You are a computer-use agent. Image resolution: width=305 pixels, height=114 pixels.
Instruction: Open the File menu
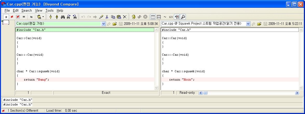point(7,11)
